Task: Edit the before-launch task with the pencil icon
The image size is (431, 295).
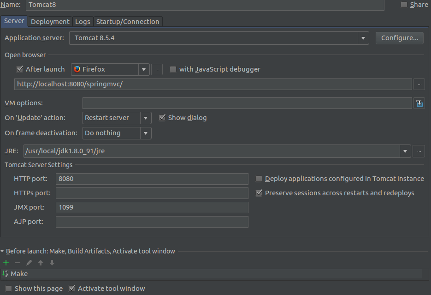Action: [x=29, y=263]
